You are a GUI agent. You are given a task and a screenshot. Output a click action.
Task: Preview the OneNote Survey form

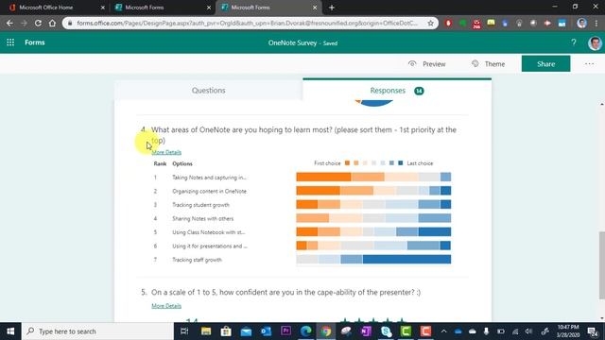pos(426,64)
